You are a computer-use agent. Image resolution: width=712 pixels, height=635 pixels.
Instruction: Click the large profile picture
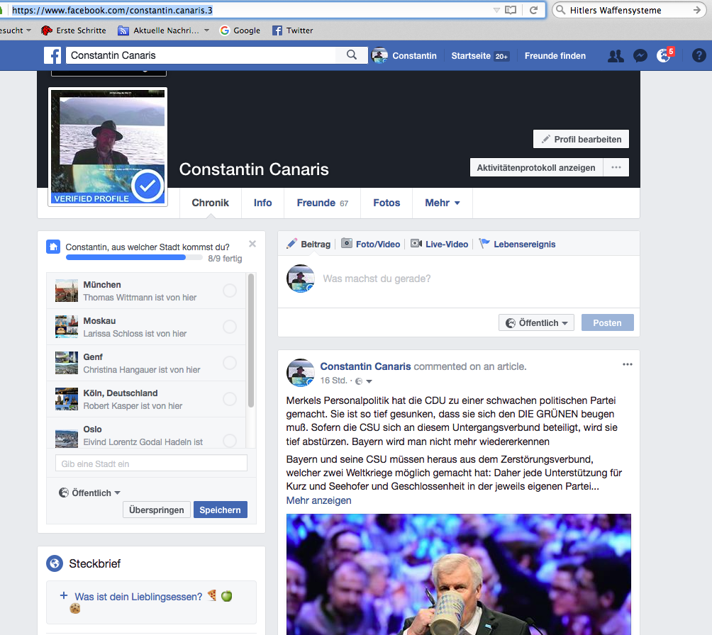(108, 147)
